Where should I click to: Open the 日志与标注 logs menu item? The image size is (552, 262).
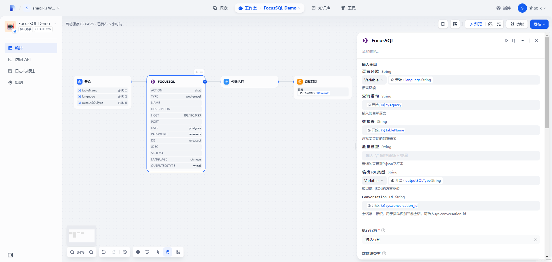[31, 71]
